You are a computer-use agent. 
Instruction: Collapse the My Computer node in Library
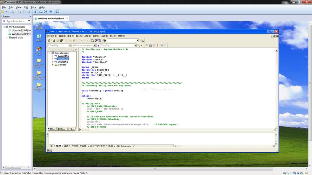click(x=4, y=27)
